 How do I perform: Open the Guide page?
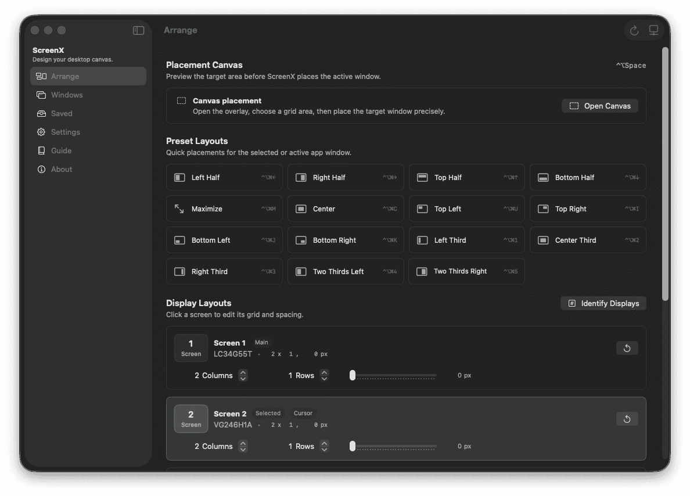88,150
